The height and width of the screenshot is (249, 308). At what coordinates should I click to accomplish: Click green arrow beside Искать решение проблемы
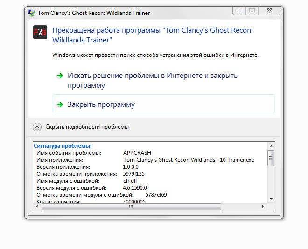(x=60, y=76)
